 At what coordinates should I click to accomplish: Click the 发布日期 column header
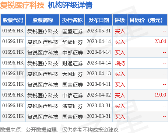tap(99, 20)
